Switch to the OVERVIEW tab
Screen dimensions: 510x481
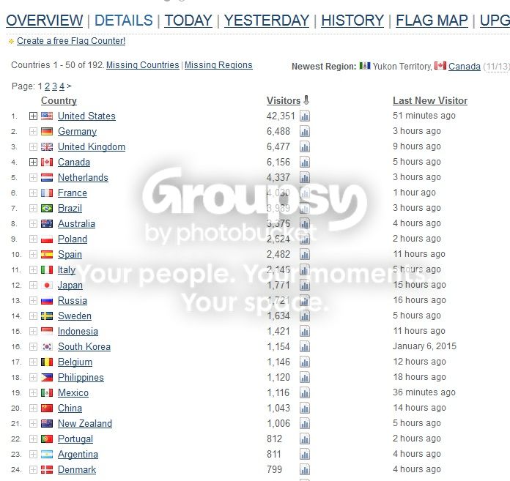(x=45, y=20)
